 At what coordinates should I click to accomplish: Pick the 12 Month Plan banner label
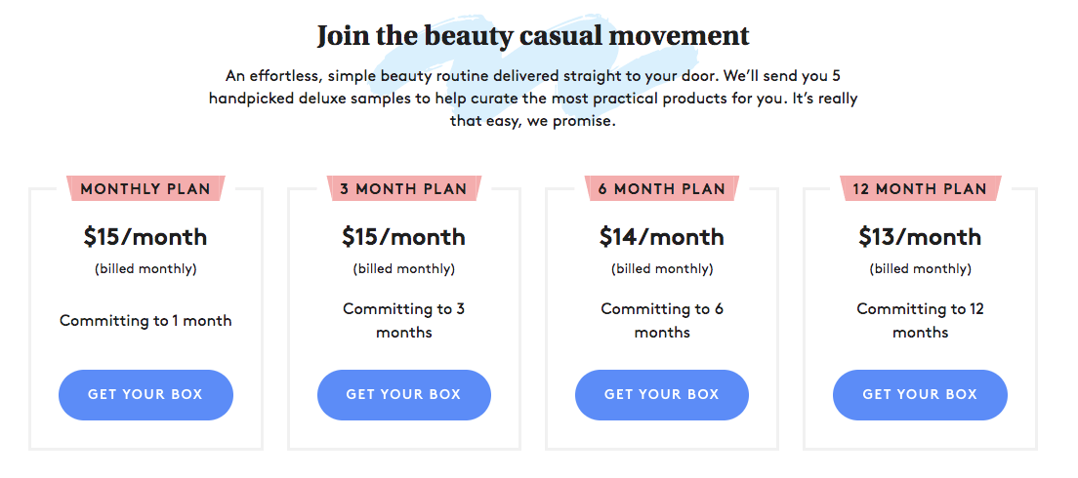tap(920, 188)
